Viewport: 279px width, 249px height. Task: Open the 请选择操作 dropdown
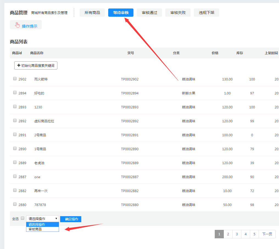[43, 219]
